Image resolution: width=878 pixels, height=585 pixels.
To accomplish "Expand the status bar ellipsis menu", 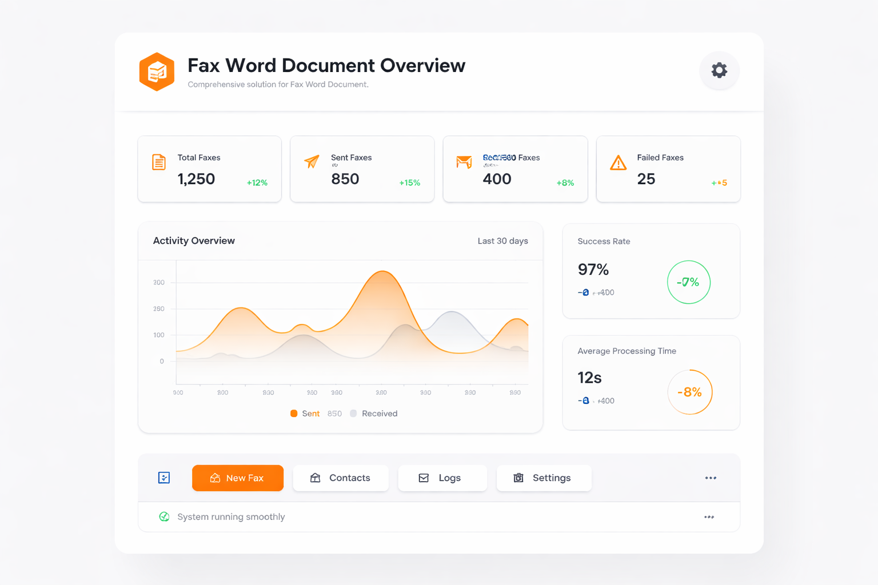I will tap(709, 517).
